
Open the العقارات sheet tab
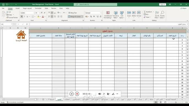[x=67, y=99]
